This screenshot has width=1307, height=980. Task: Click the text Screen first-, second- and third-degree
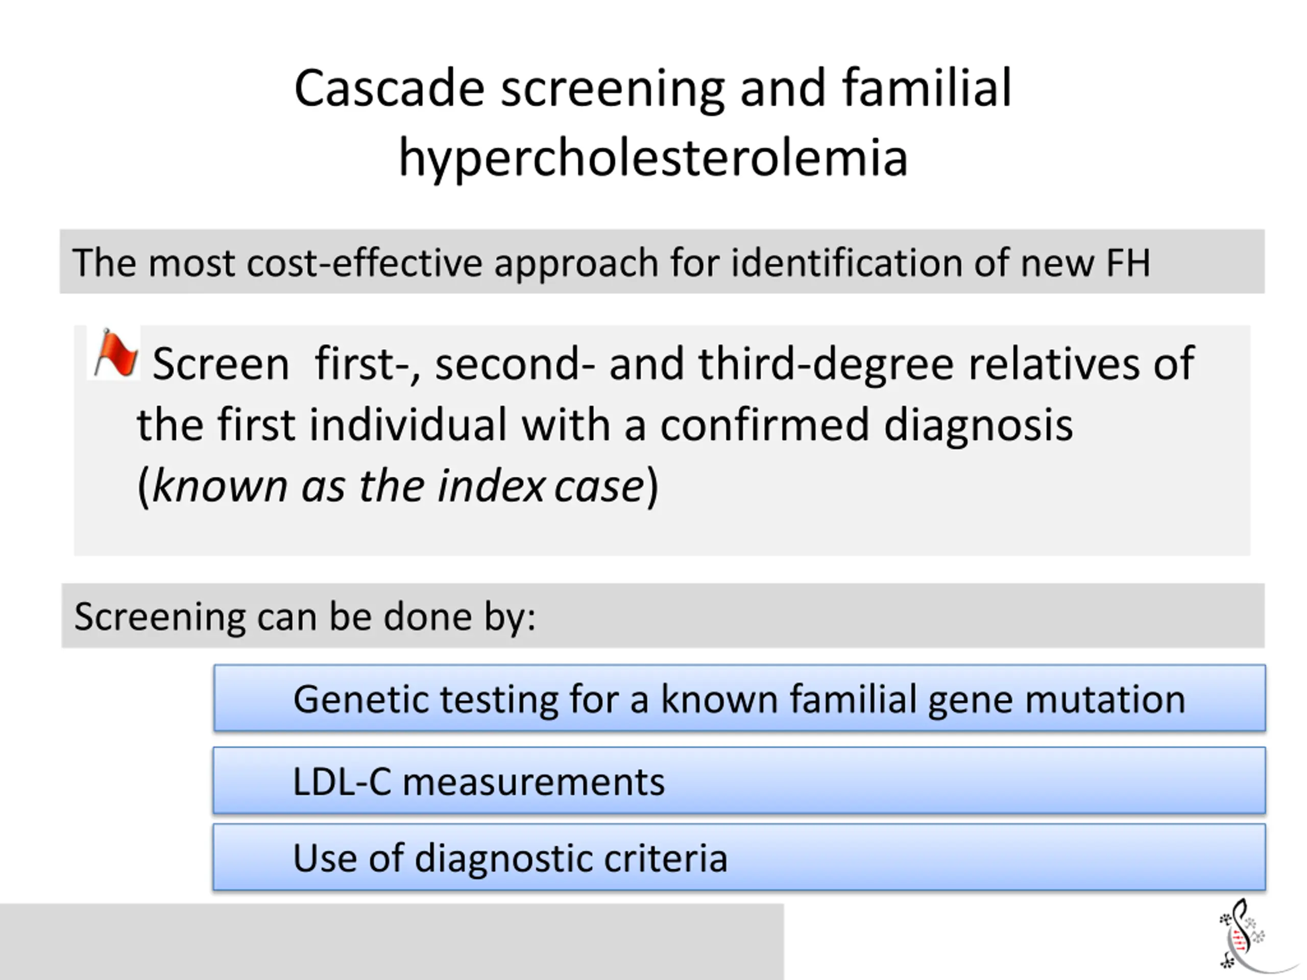tap(552, 364)
